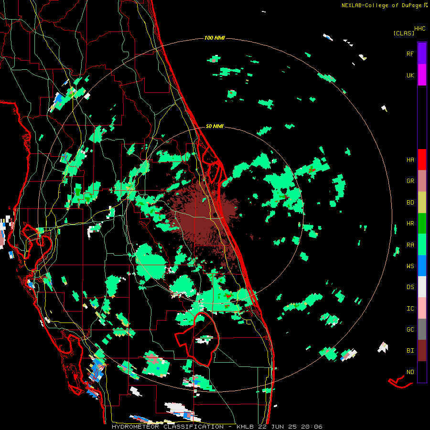
Task: Click the HA red legend swatch
Action: pyautogui.click(x=422, y=160)
